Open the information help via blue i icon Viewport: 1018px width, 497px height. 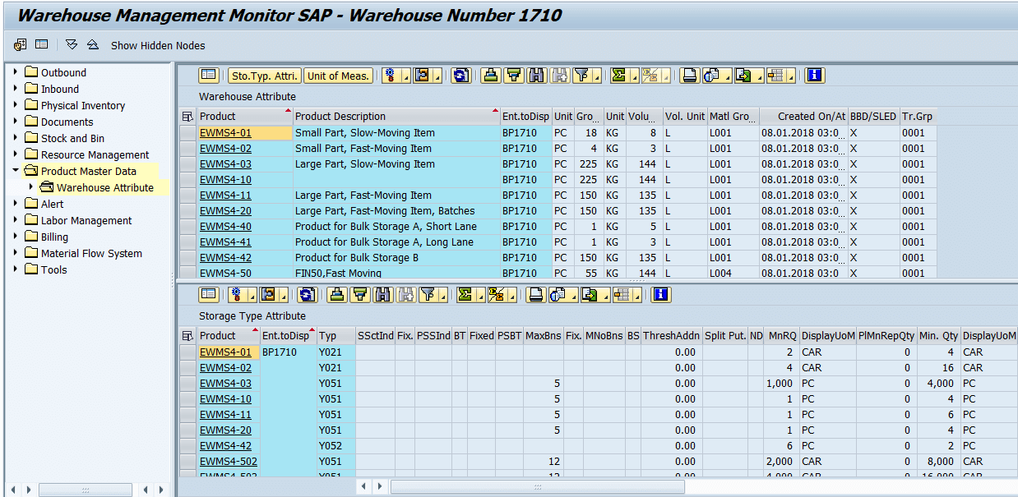(x=814, y=75)
